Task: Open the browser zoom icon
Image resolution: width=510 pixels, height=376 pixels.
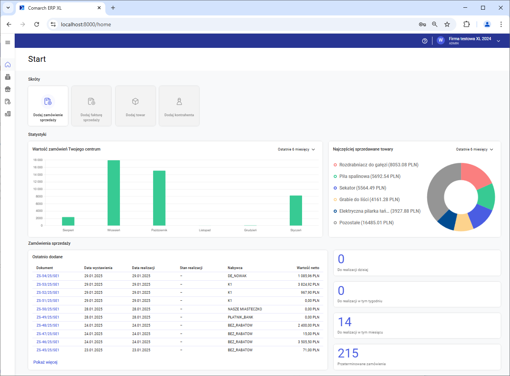Action: pos(435,24)
